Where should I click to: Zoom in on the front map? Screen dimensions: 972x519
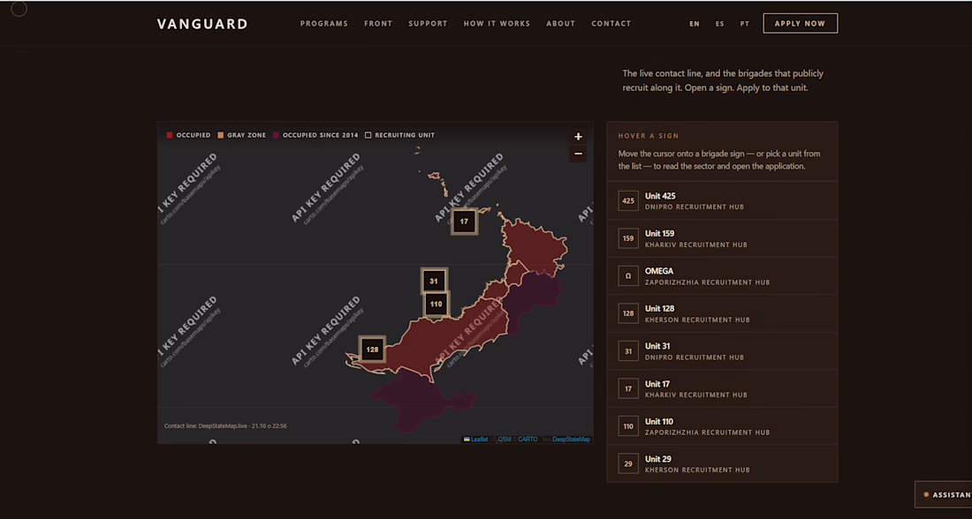pos(578,136)
